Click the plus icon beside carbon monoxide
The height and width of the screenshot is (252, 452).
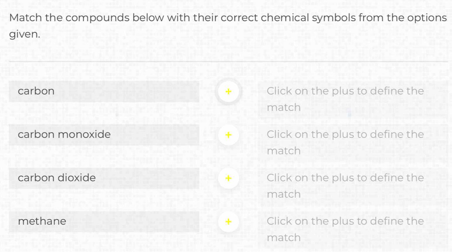[228, 135]
